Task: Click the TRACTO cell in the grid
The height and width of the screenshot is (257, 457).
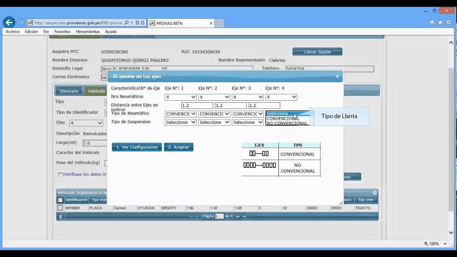Action: pos(366,208)
